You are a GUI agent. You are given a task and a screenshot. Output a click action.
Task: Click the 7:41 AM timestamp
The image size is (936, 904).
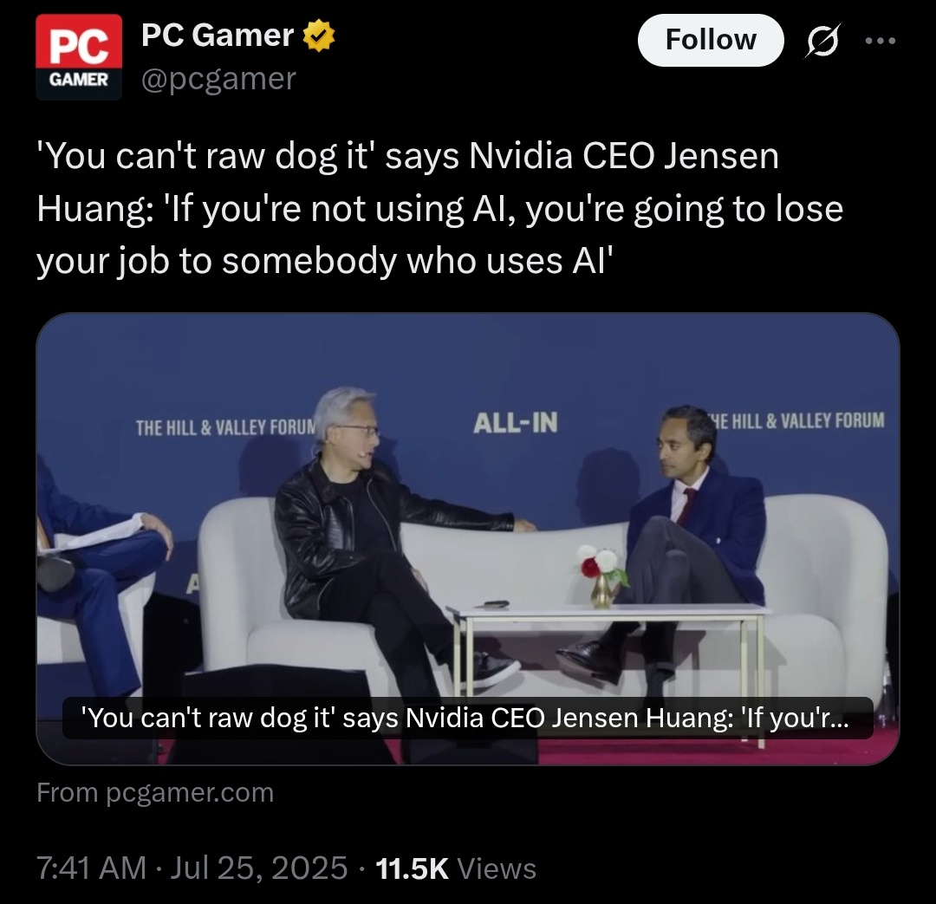tap(91, 868)
